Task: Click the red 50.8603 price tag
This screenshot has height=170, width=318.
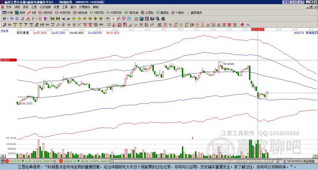Action: click(x=8, y=60)
